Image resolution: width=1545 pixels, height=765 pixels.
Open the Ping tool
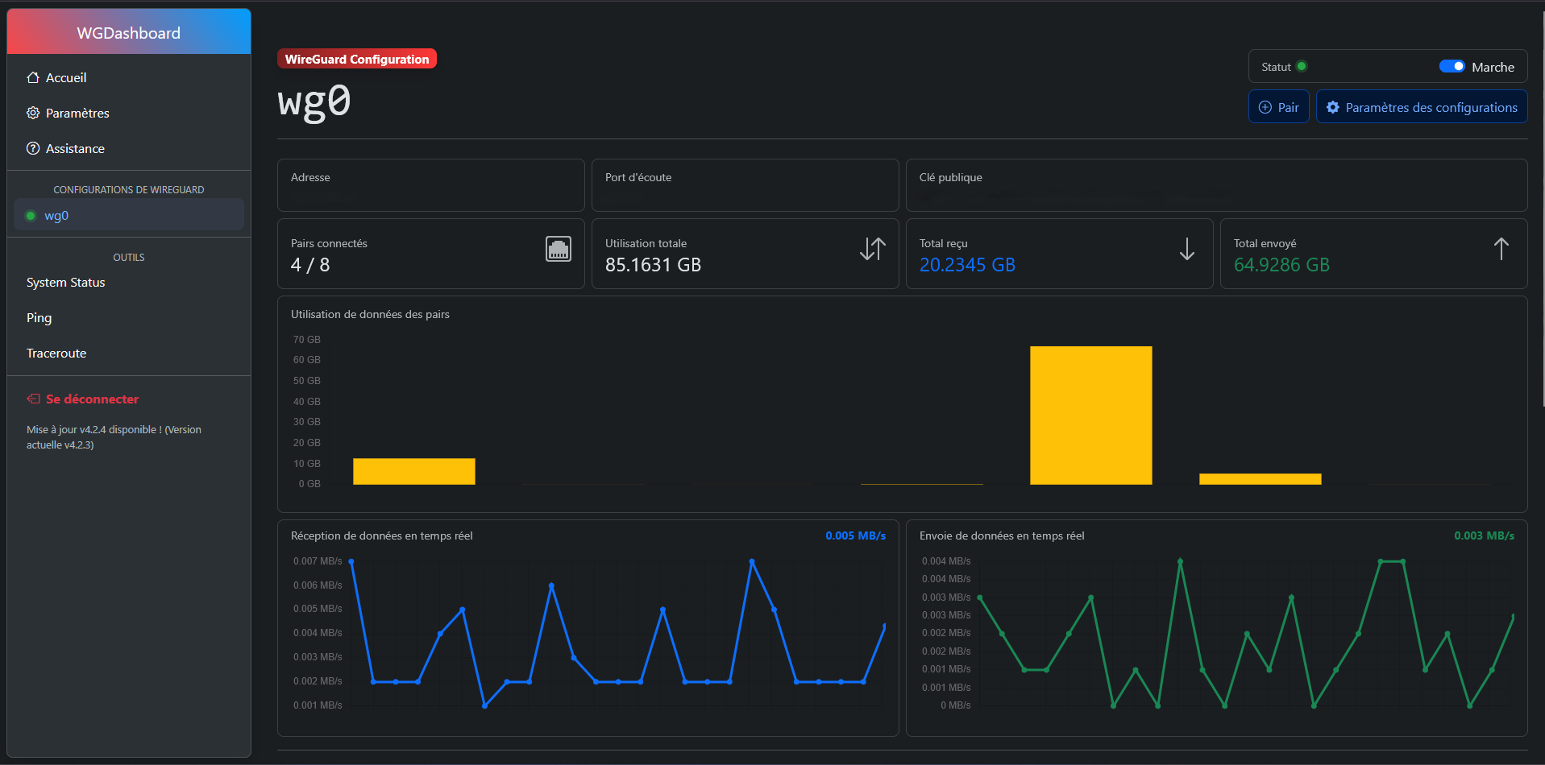tap(39, 318)
